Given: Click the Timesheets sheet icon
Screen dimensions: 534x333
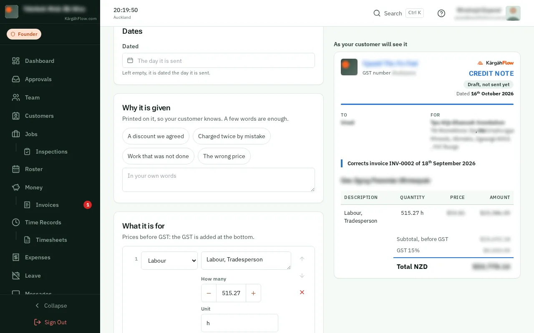Looking at the screenshot, I should tap(27, 240).
